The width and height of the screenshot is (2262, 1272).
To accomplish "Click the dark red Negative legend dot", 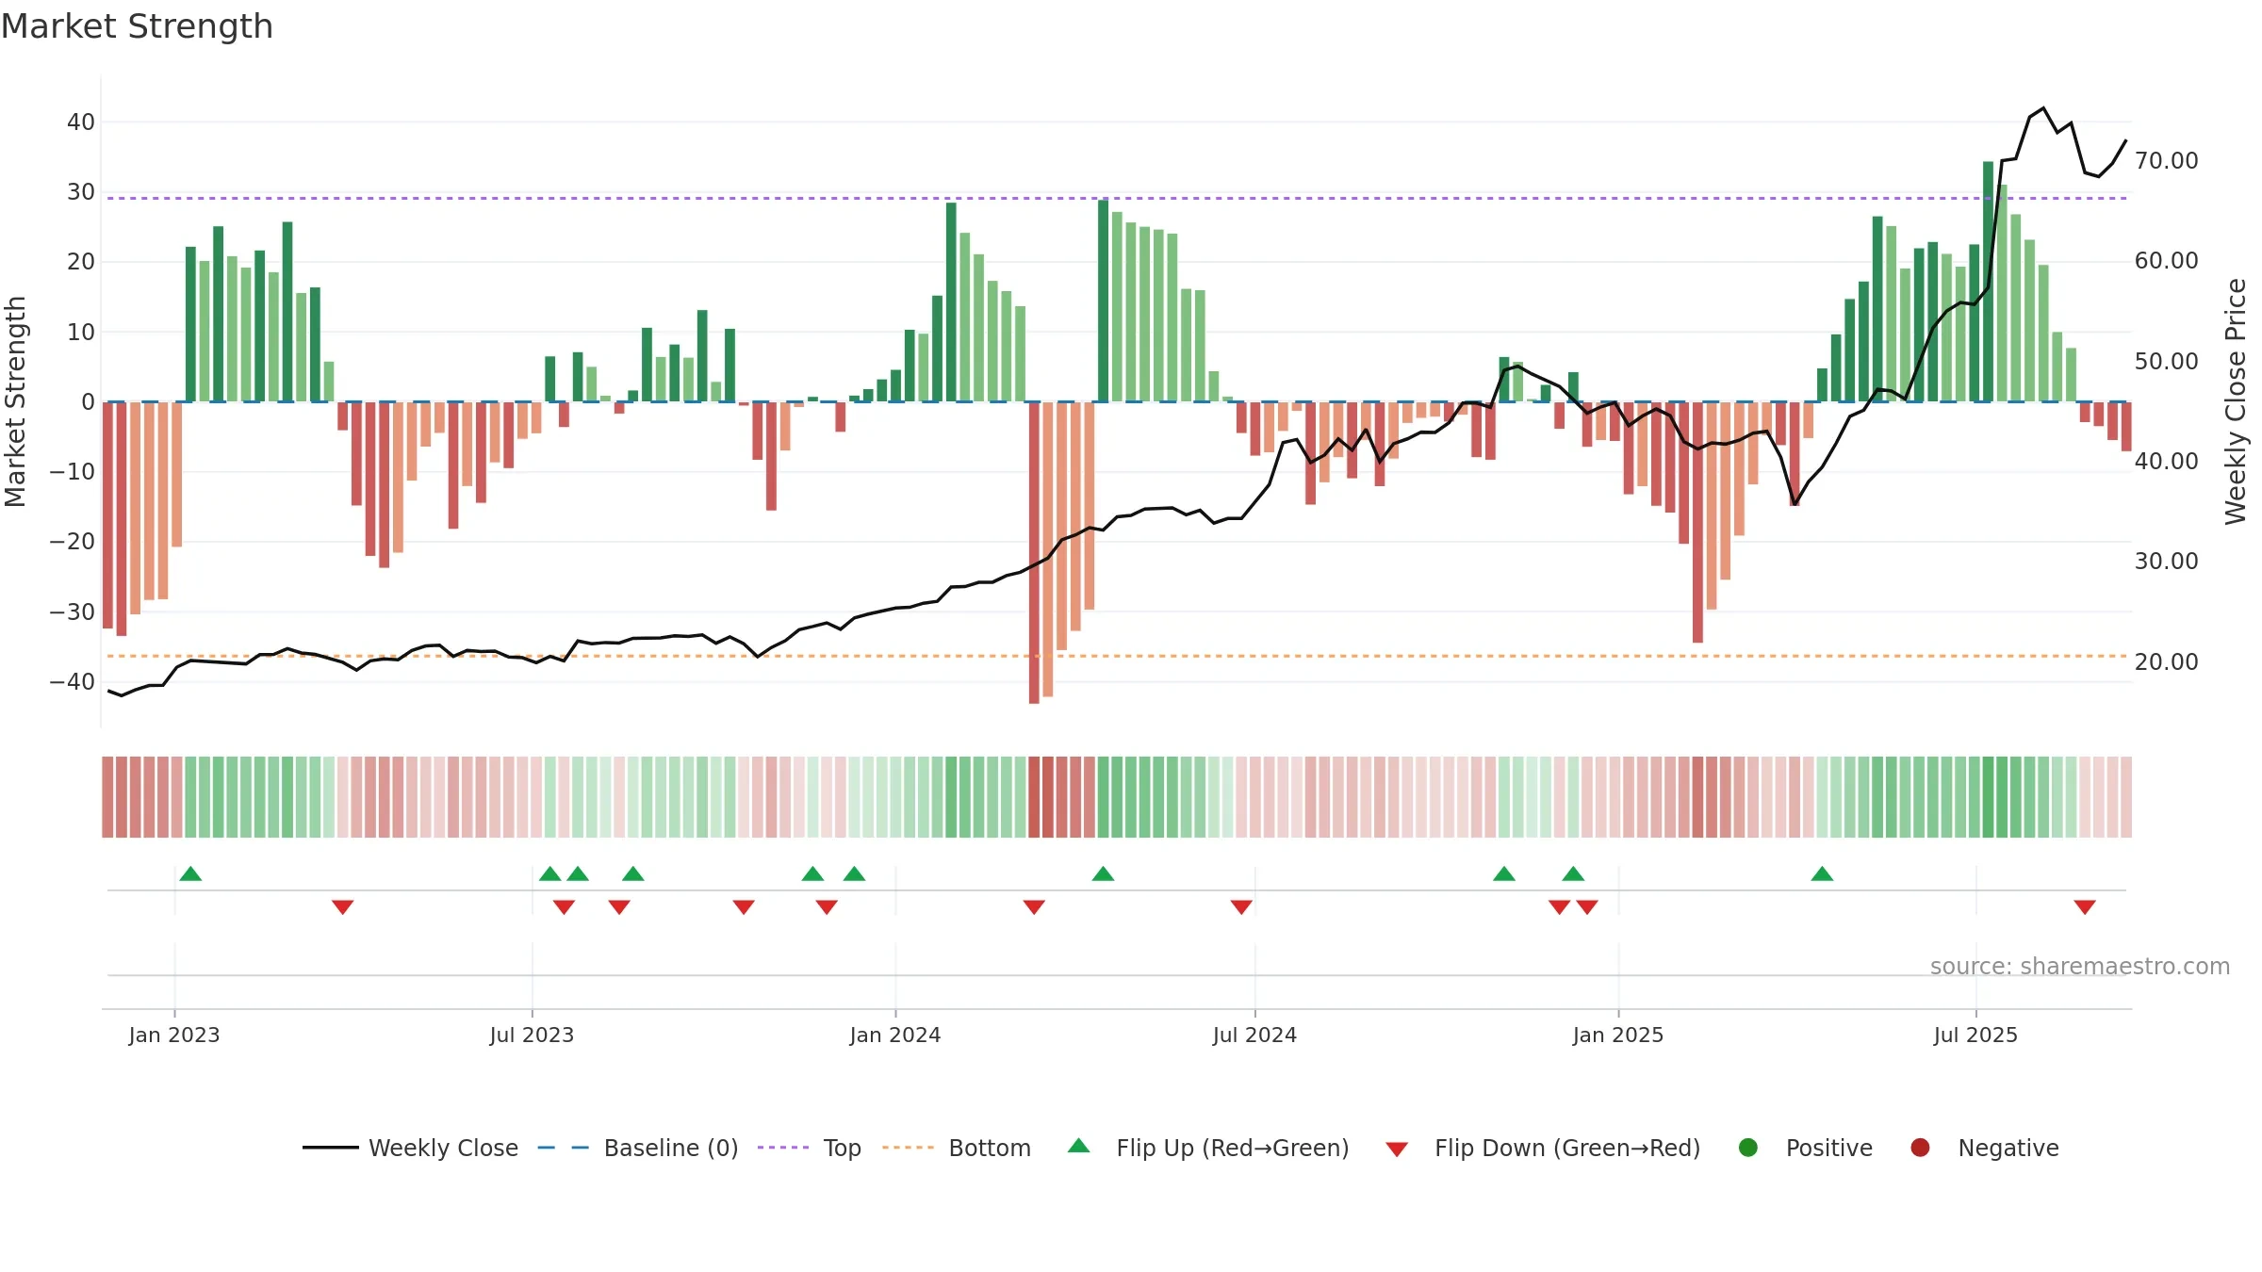I will click(1920, 1148).
